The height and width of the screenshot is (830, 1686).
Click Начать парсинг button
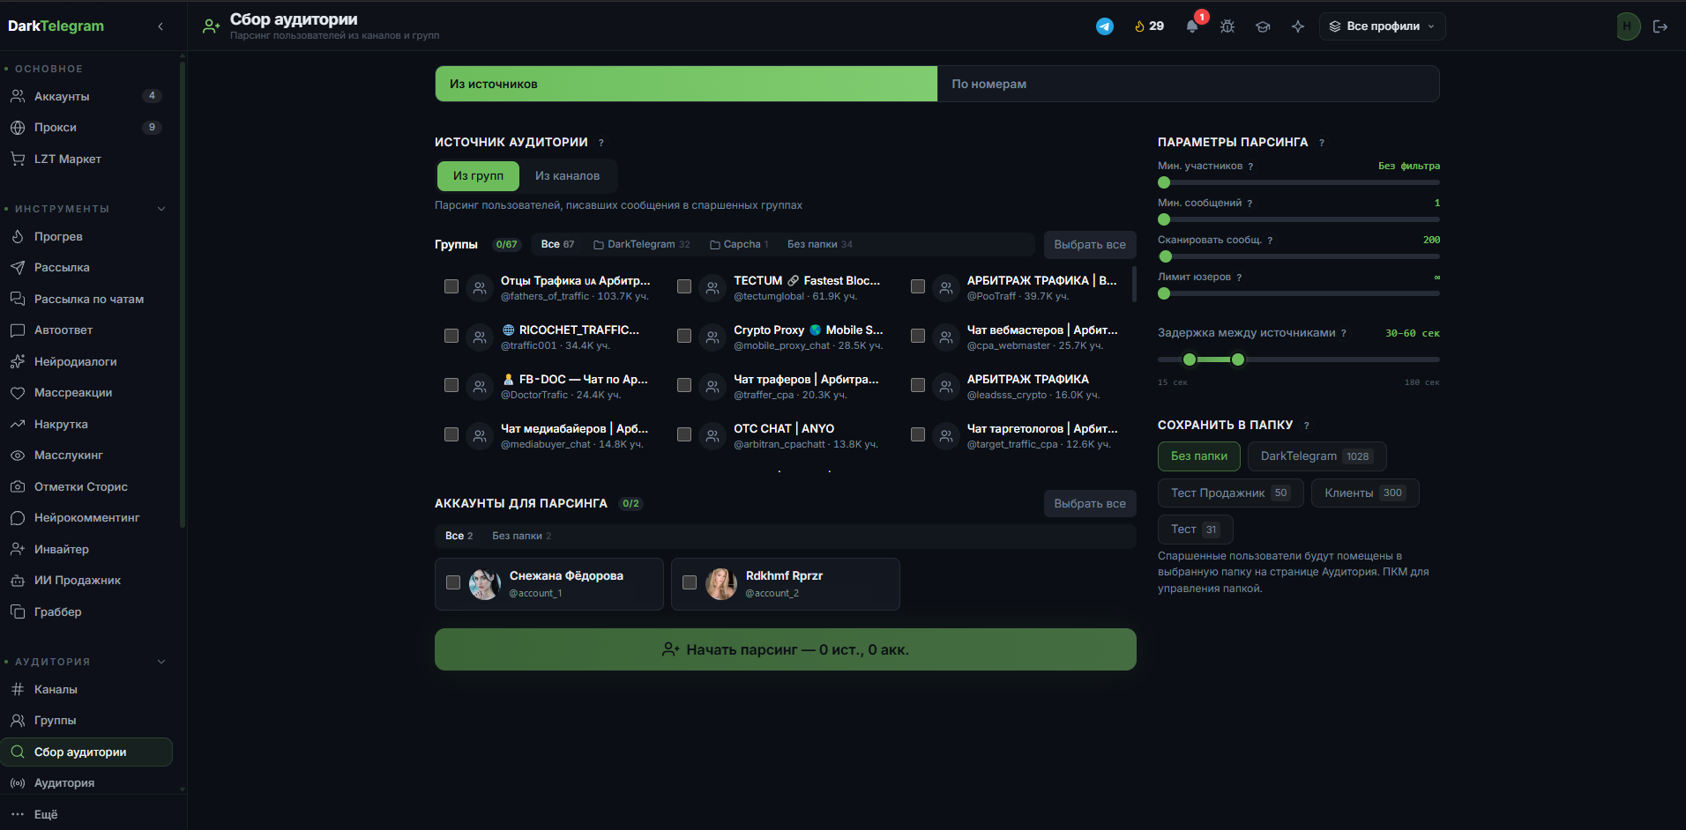click(785, 649)
